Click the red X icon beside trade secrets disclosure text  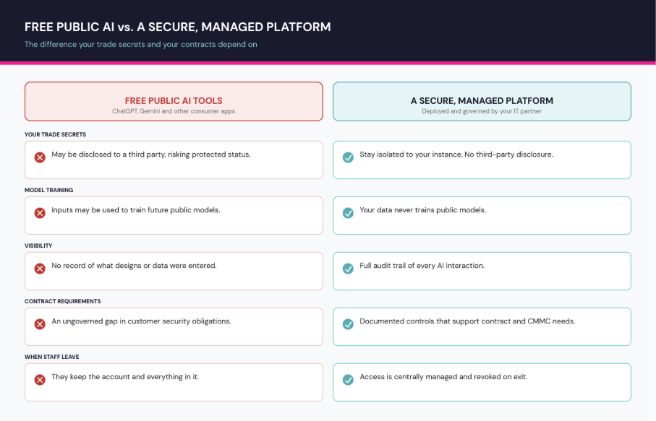point(40,157)
